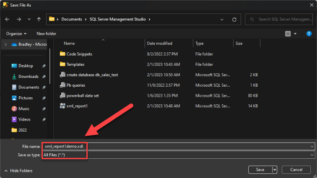The width and height of the screenshot is (317, 178).
Task: Click the Save button
Action: pos(260,170)
